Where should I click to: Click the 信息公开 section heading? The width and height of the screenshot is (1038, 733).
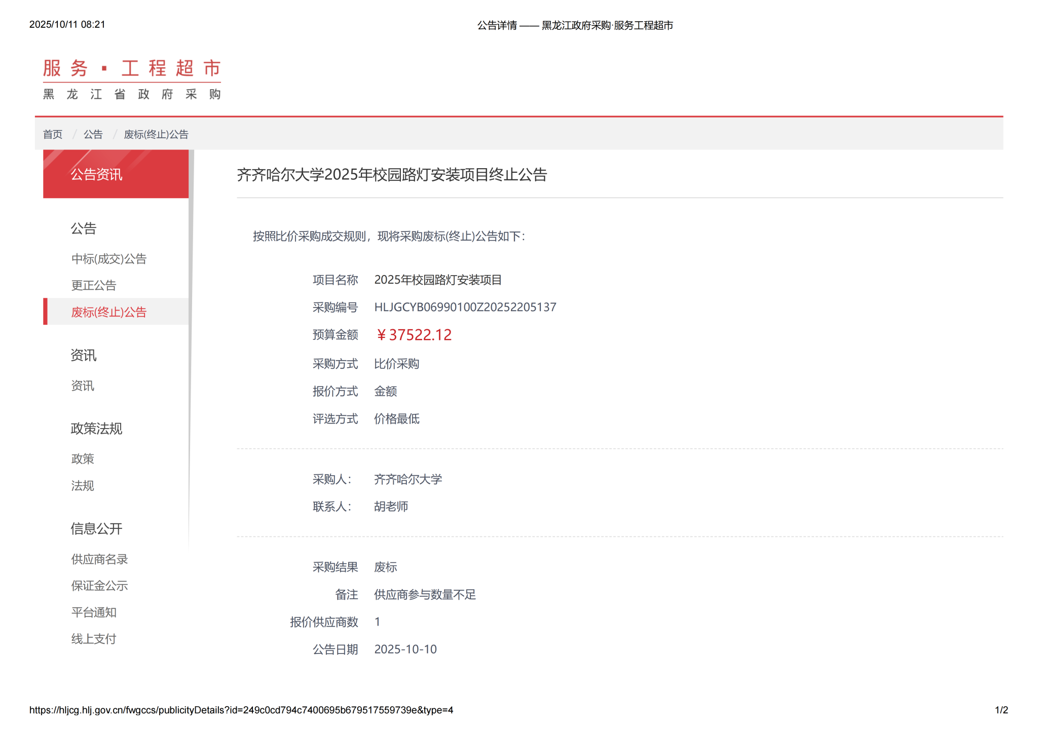(96, 529)
